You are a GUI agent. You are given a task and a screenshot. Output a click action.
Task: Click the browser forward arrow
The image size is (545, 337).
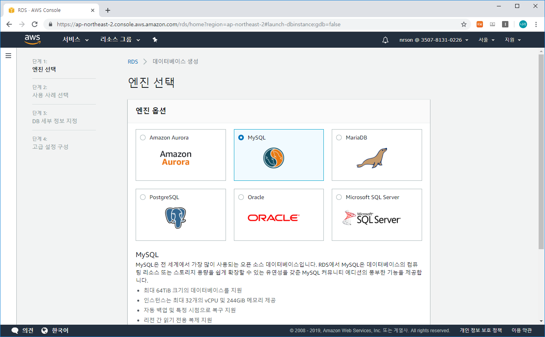point(22,24)
